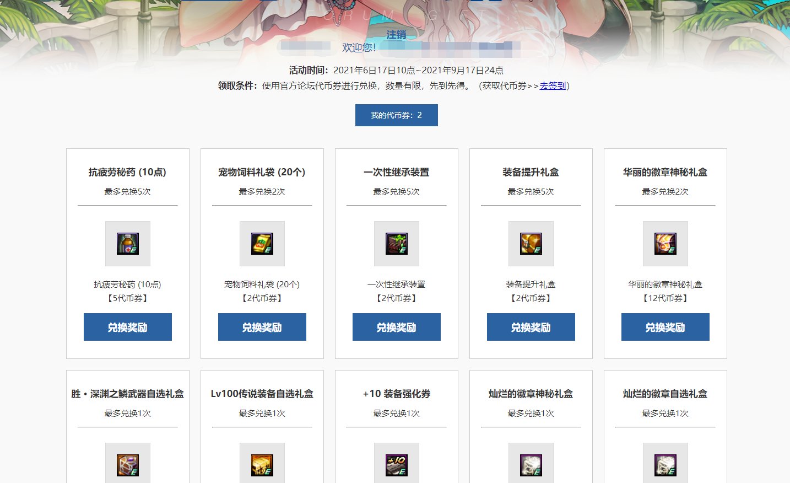The height and width of the screenshot is (483, 790).
Task: Click the 装备提升礼盒 chest icon
Action: (x=531, y=244)
